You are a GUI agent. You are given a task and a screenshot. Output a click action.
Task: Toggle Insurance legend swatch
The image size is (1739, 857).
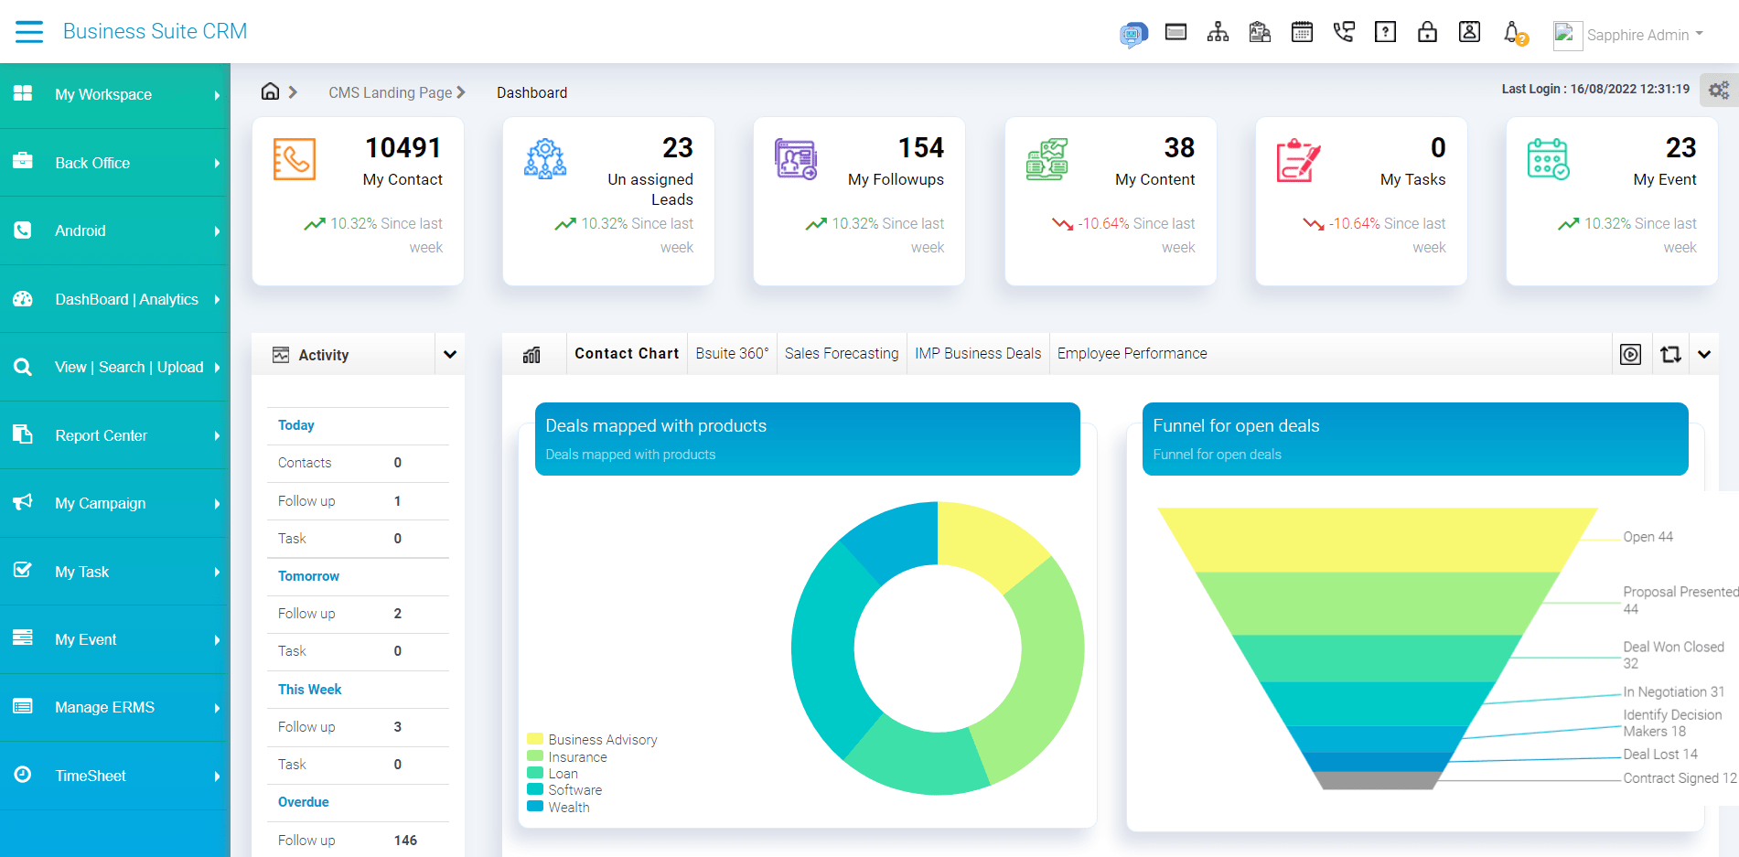[x=535, y=756]
